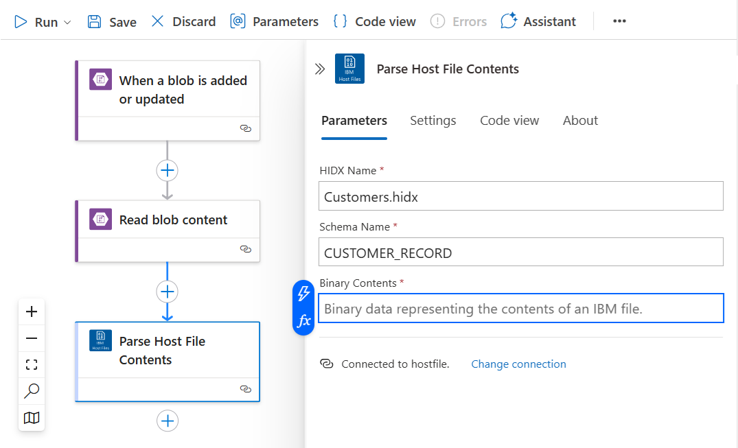Click the Discard button
The width and height of the screenshot is (738, 448).
pos(183,22)
